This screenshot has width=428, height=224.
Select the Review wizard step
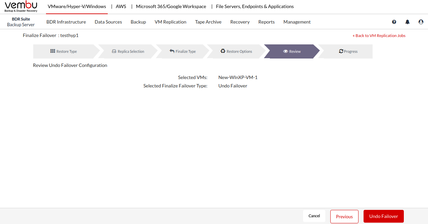point(292,51)
